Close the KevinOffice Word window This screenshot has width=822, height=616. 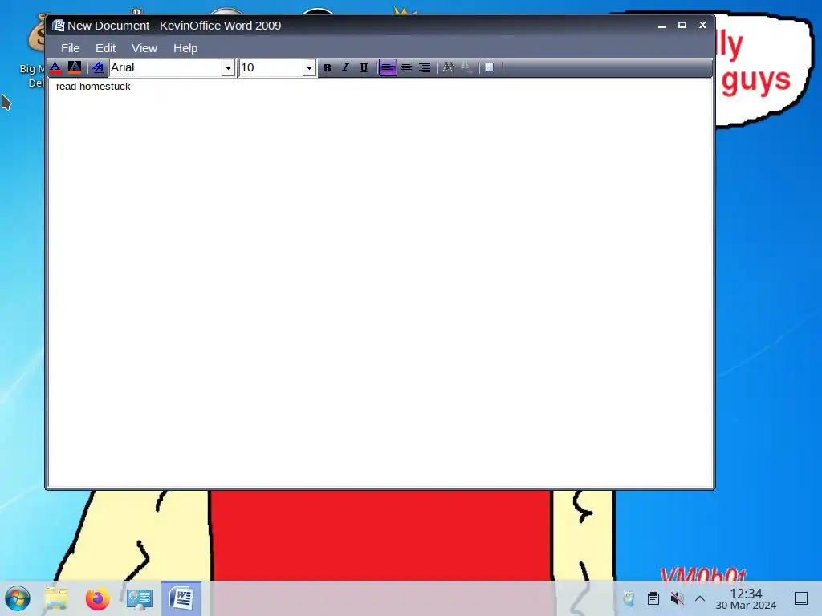(703, 25)
